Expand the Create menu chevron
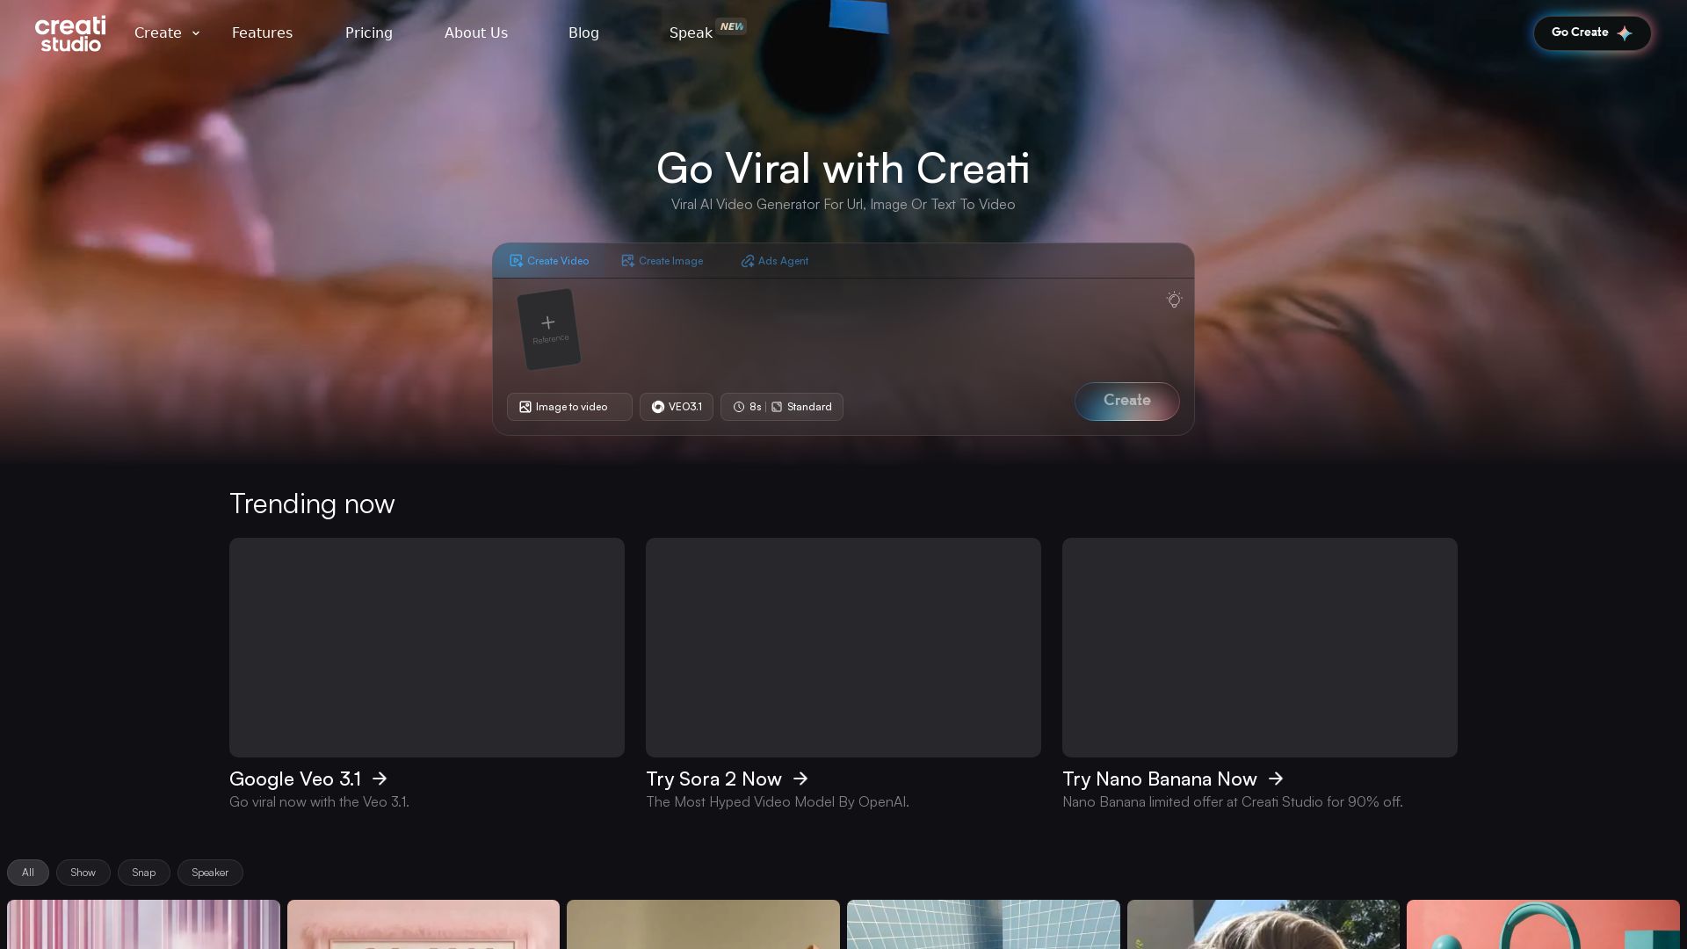 click(196, 33)
